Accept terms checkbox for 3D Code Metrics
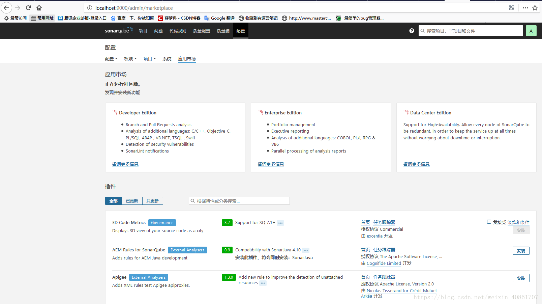The width and height of the screenshot is (542, 304). [x=489, y=222]
